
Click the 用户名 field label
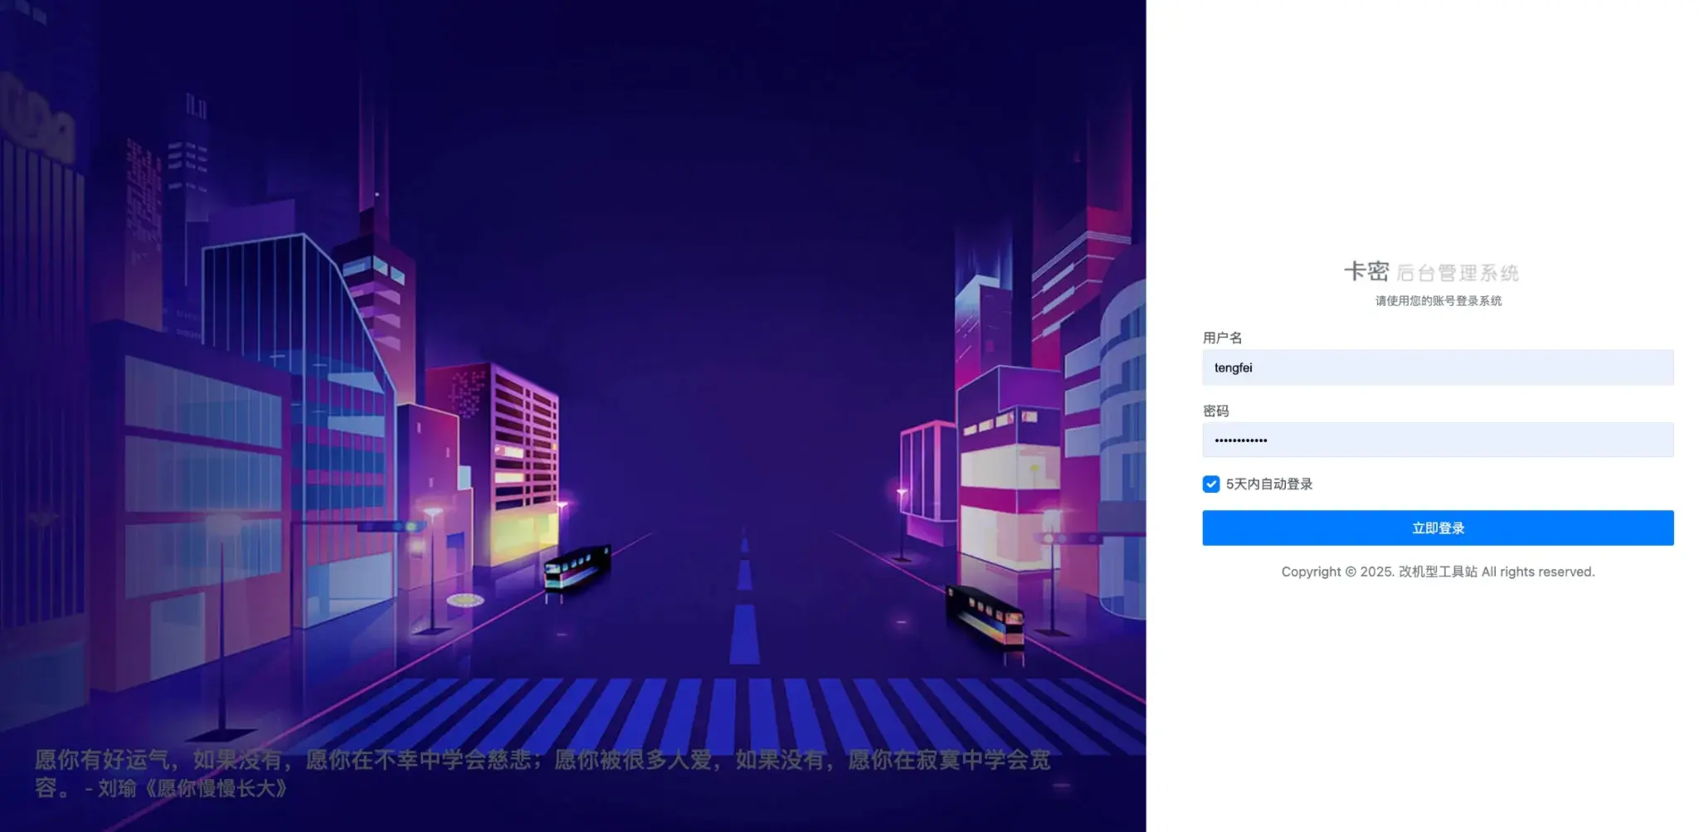[1223, 338]
